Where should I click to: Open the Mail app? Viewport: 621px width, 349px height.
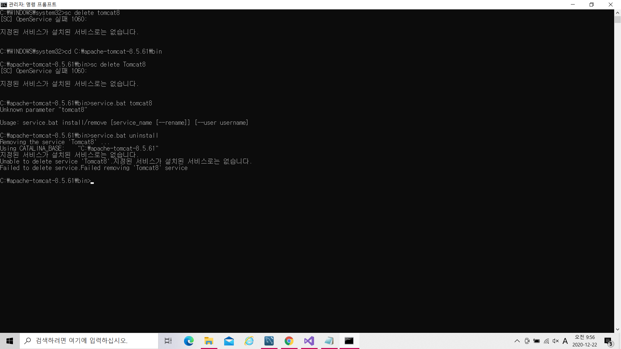tap(229, 341)
